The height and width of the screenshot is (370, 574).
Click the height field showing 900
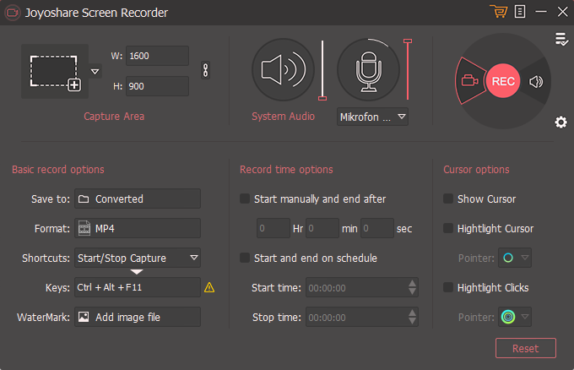pyautogui.click(x=157, y=86)
